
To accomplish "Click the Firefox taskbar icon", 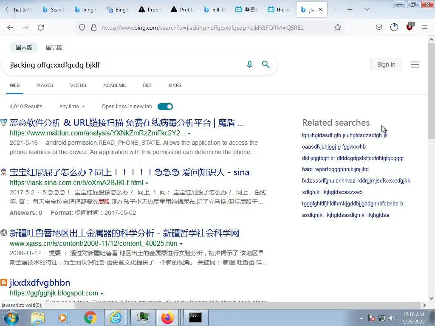I will click(x=168, y=318).
